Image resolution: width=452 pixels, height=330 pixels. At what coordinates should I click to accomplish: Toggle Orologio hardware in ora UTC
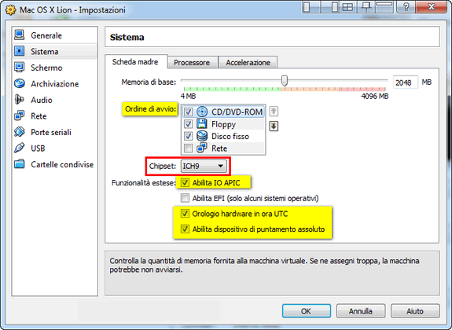(x=185, y=214)
